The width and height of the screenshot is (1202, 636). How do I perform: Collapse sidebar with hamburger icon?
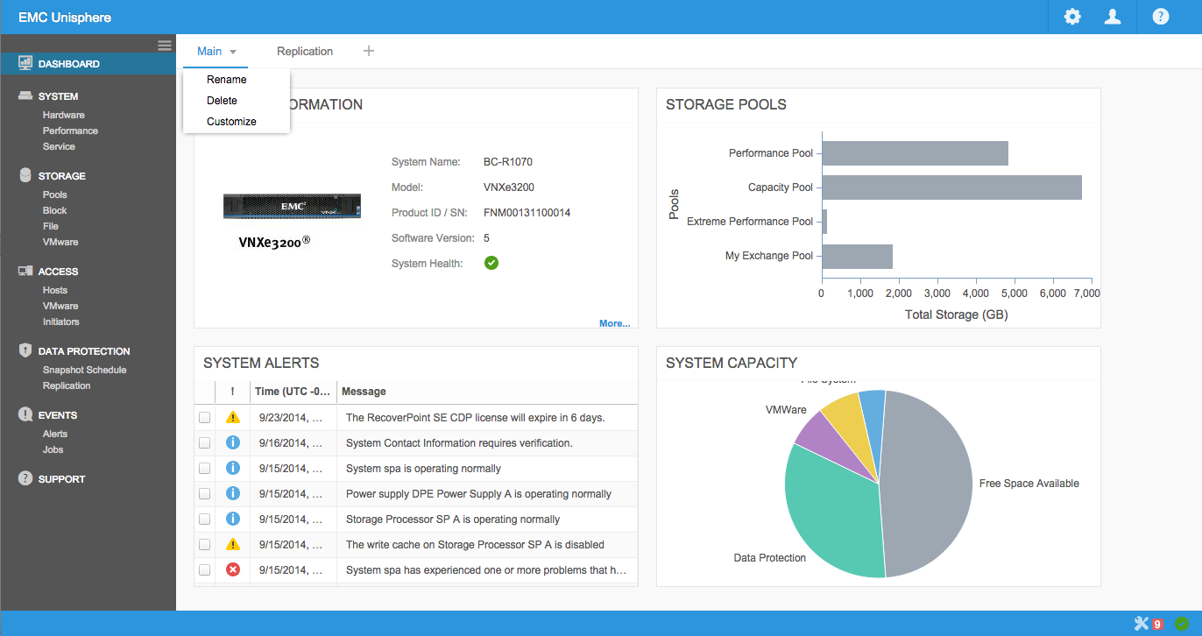point(164,45)
